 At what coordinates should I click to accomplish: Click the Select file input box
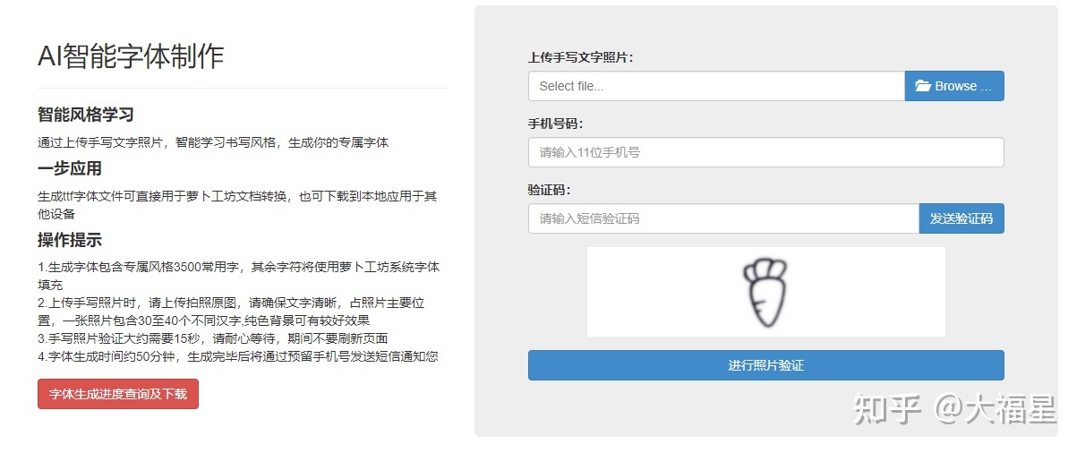point(716,86)
